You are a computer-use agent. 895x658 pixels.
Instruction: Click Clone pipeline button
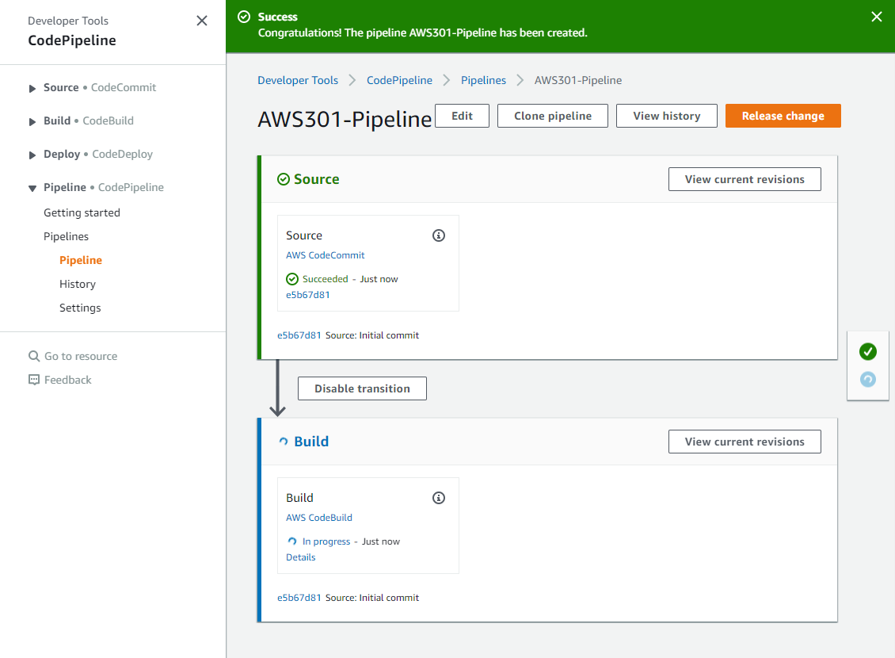(x=553, y=116)
